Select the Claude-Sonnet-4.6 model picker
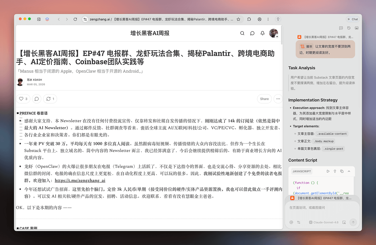Screen dimensions: 376x245 [x=324, y=222]
